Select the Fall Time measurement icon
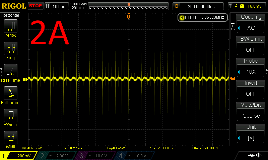This screenshot has height=160, width=268. pyautogui.click(x=11, y=93)
